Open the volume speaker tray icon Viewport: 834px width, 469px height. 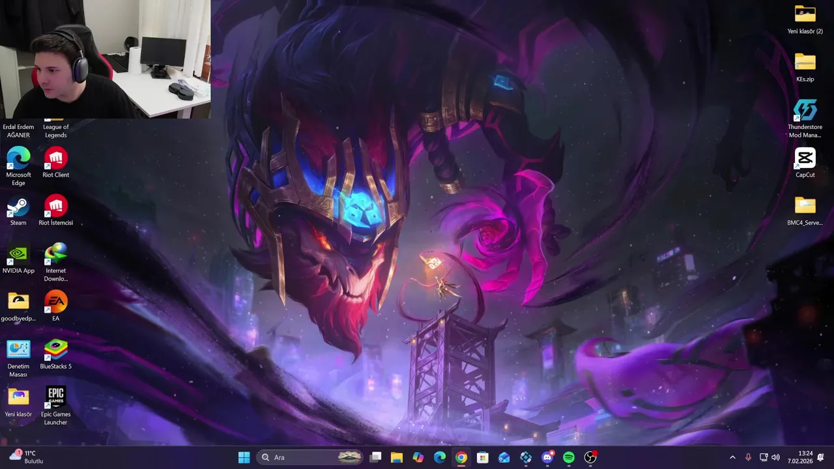[775, 457]
